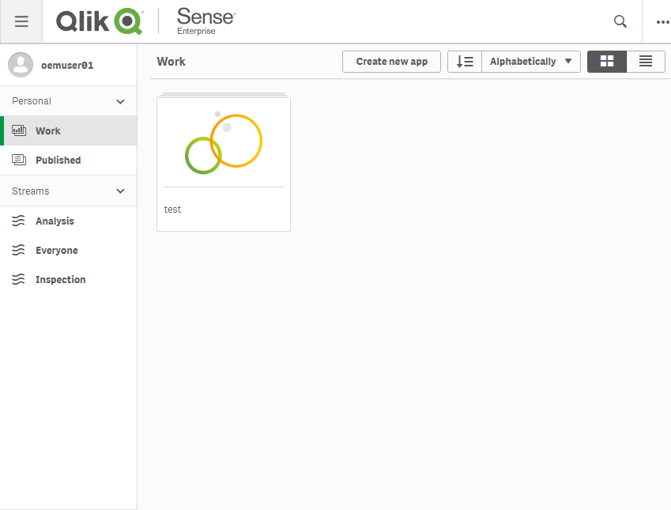
Task: Click the test app name label
Action: point(173,210)
